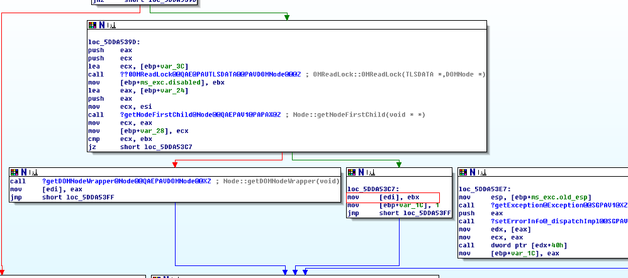628x278 pixels.
Task: Click N icon on getDOMNodeWrapper node
Action: (x=24, y=172)
